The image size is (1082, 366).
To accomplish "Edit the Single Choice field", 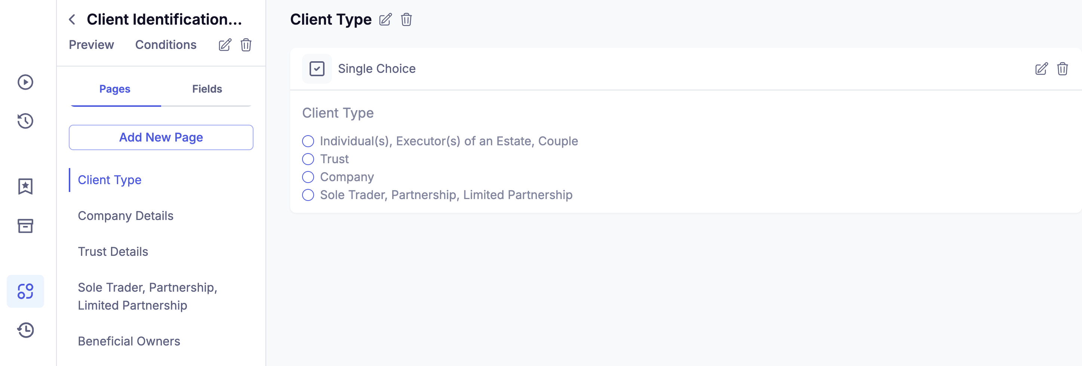I will click(1041, 69).
